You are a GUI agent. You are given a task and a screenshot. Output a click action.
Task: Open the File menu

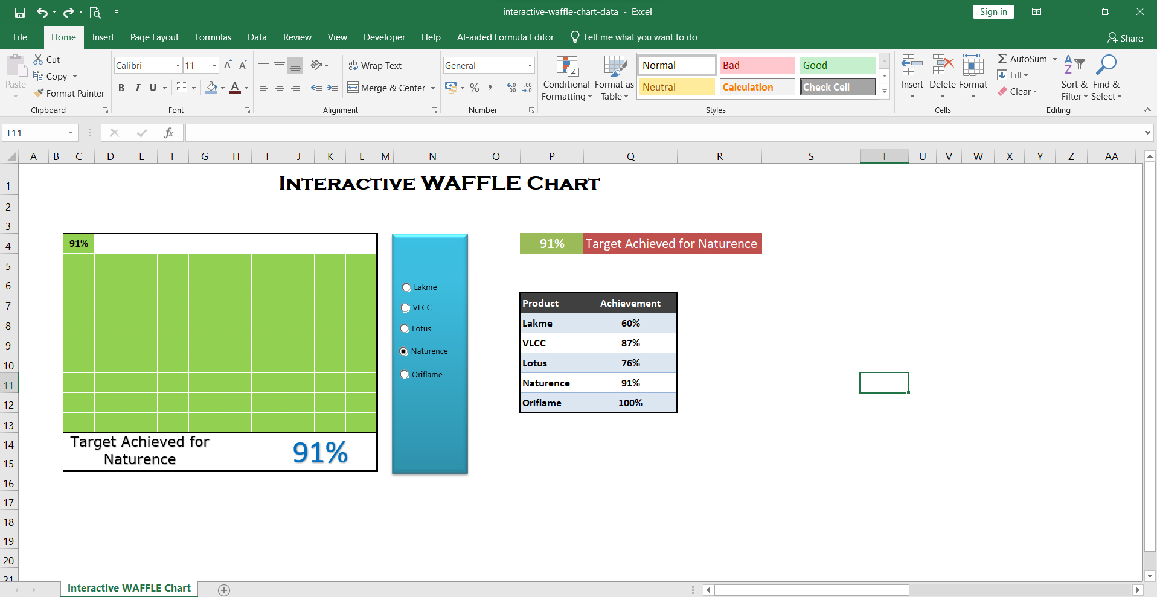tap(21, 37)
